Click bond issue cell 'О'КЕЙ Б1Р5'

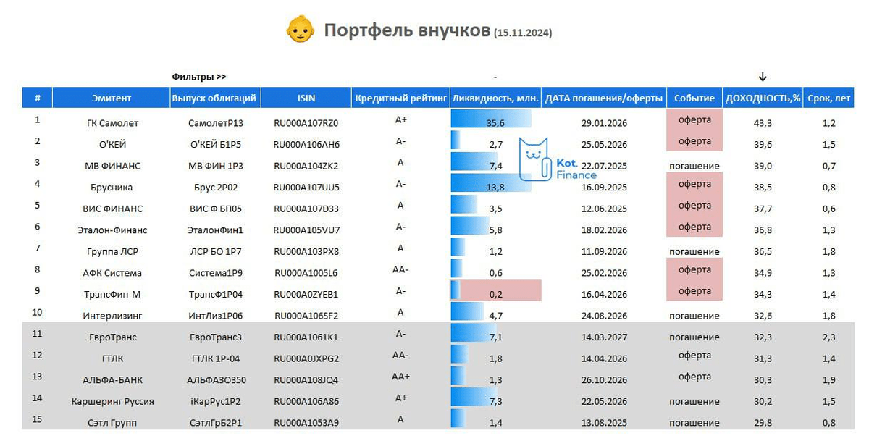pos(215,144)
